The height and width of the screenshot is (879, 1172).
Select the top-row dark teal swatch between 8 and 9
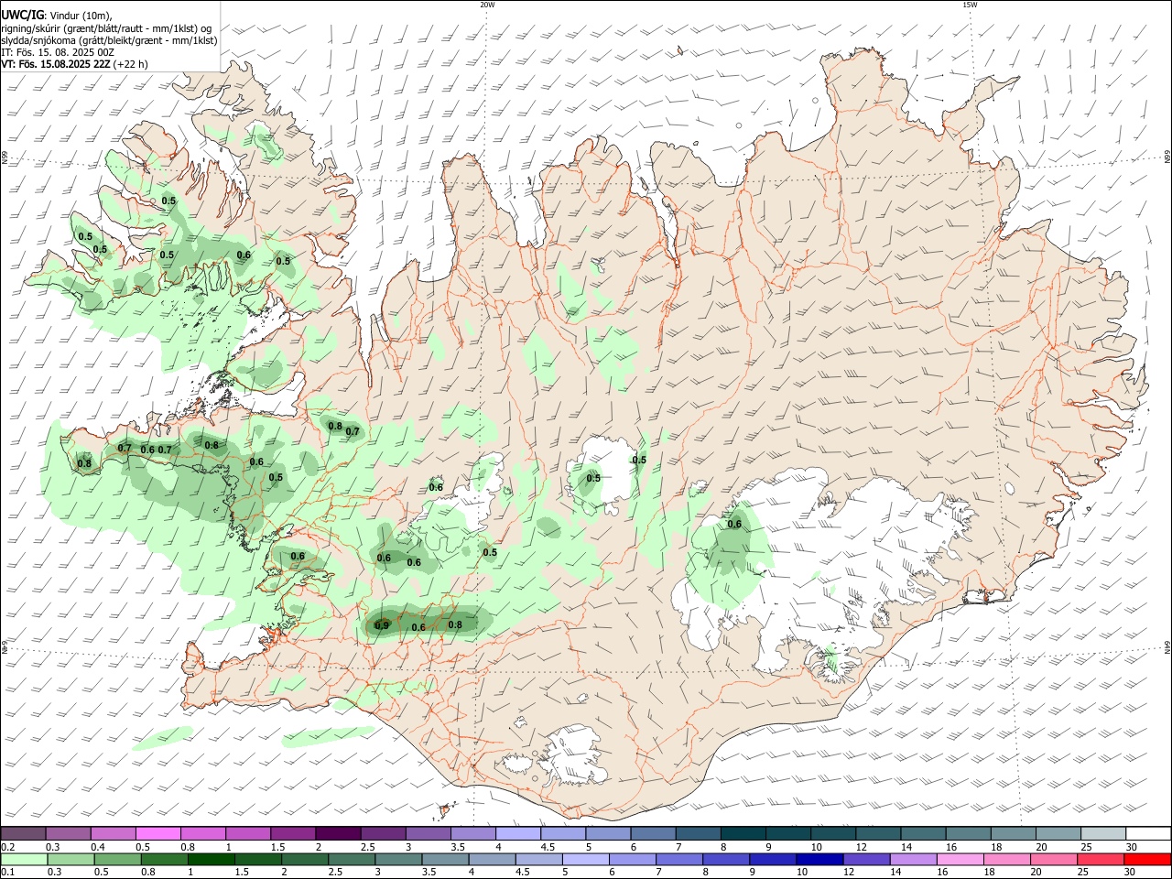click(742, 834)
